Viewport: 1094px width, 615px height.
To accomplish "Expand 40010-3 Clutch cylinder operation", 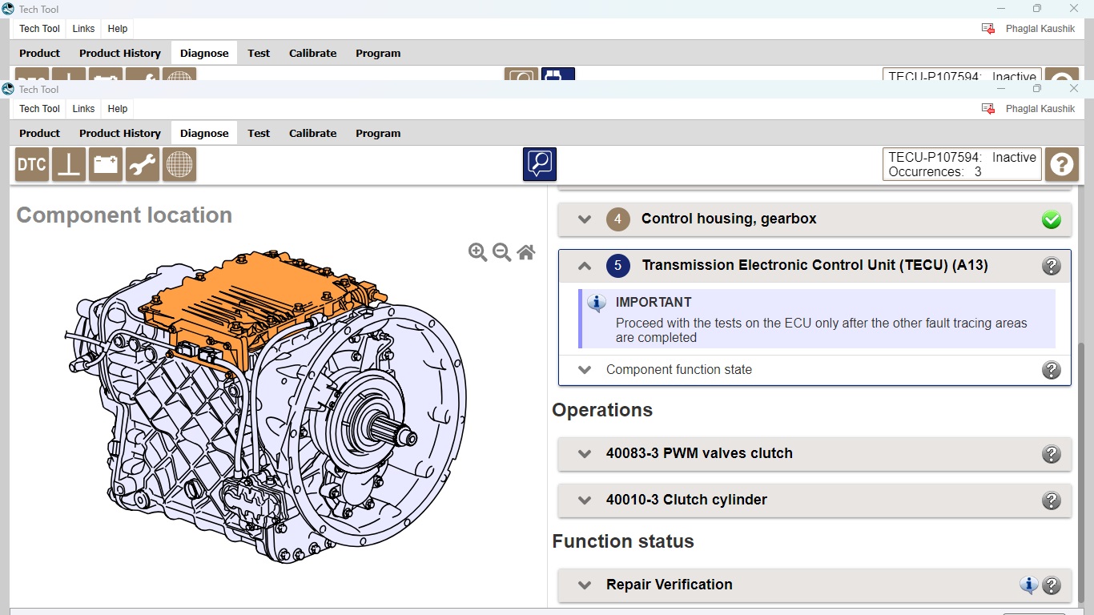I will [585, 500].
